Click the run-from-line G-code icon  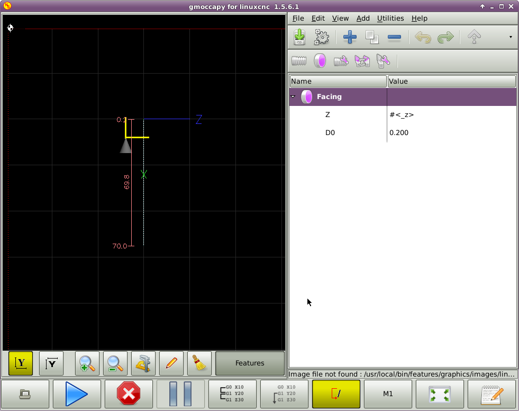284,394
